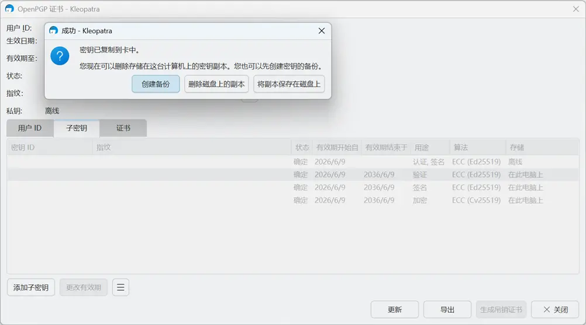
Task: Close the OpenPGP 证书 window via X
Action: [576, 9]
